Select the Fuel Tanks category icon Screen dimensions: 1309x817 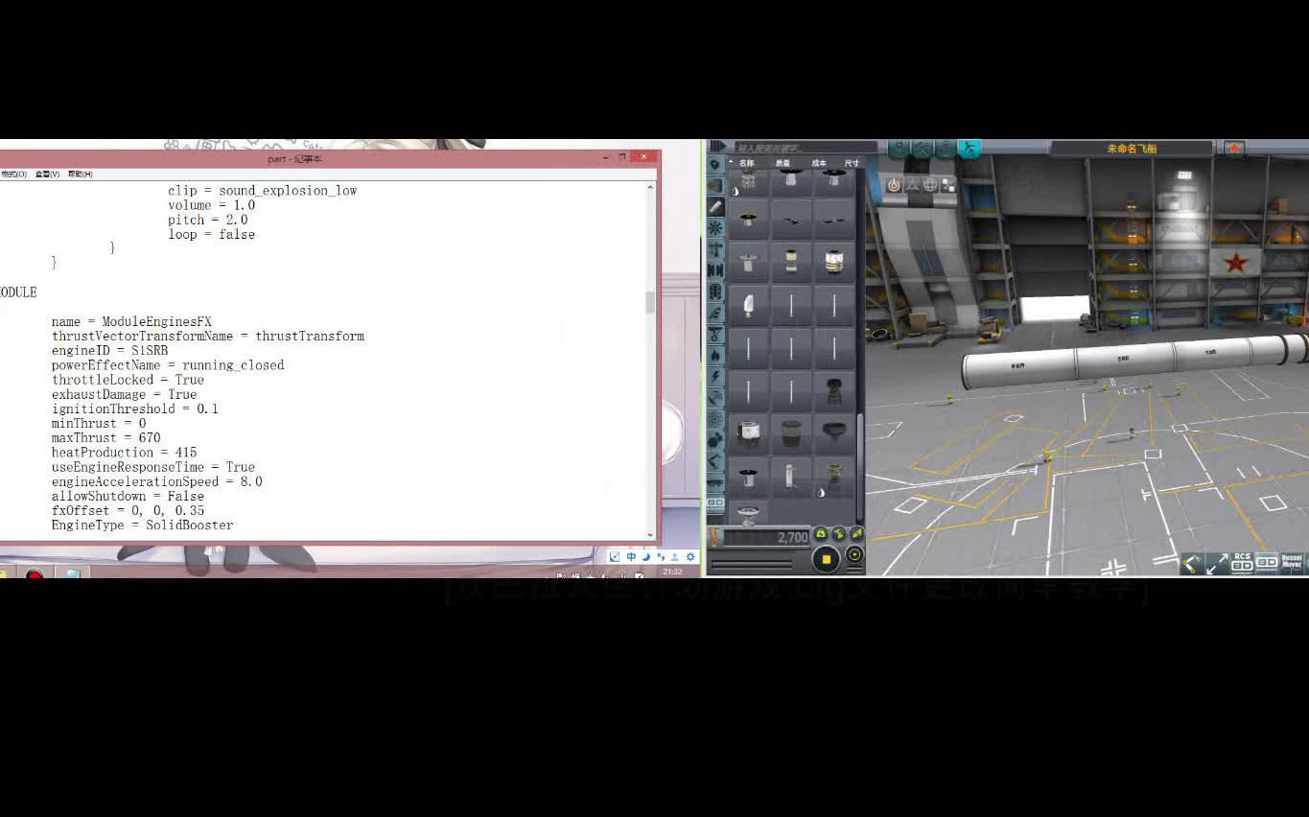click(x=715, y=186)
